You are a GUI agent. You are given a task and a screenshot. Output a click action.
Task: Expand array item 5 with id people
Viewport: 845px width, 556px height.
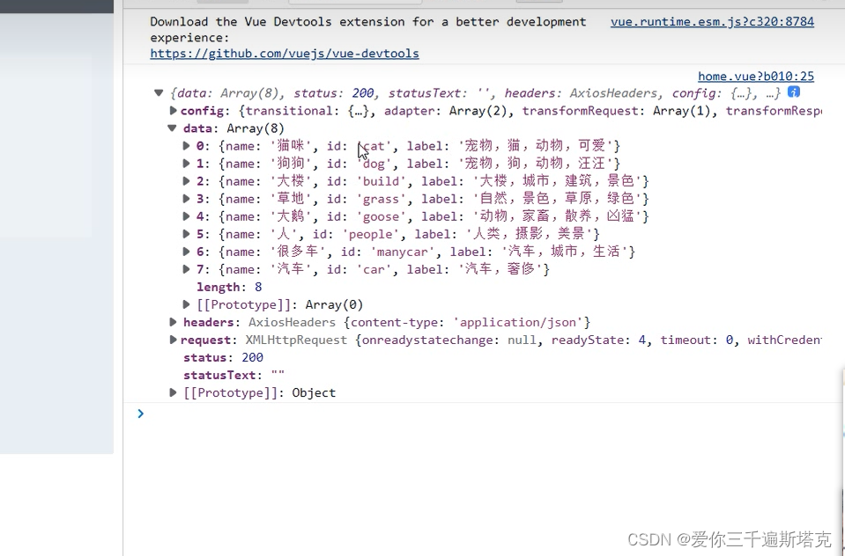click(187, 234)
